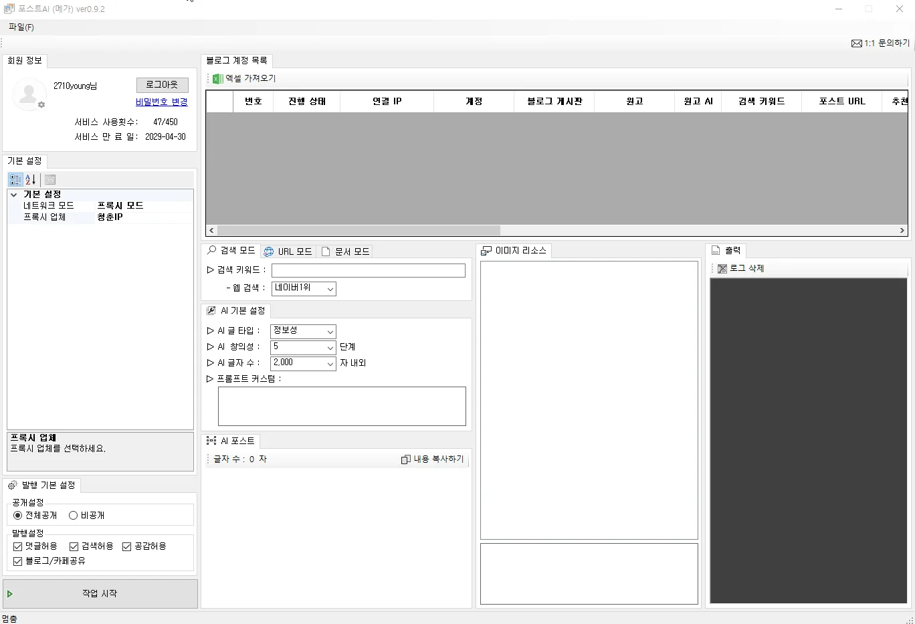Select the 회원 정보 tab

25,61
